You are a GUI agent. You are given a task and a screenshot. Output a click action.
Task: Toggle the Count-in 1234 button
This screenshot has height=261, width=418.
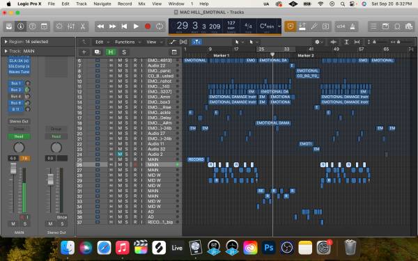coord(341,26)
